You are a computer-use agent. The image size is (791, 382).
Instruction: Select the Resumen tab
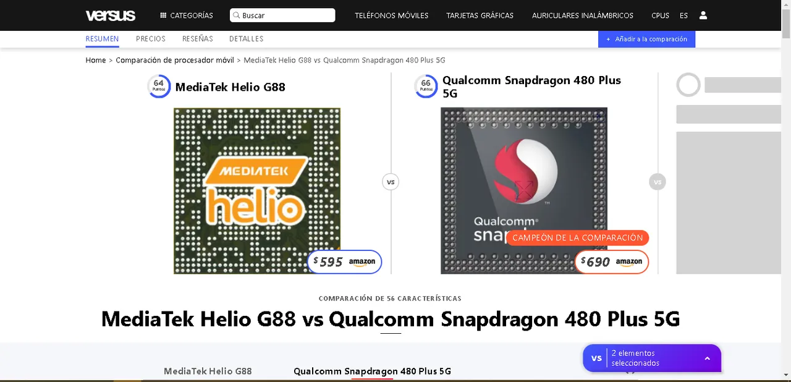click(x=102, y=39)
